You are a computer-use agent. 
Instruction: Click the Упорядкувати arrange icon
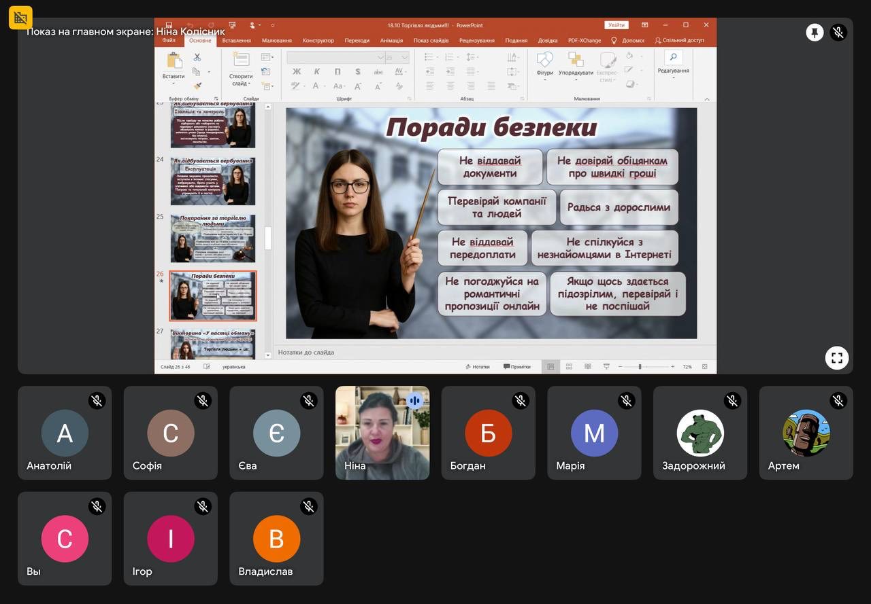[x=576, y=61]
